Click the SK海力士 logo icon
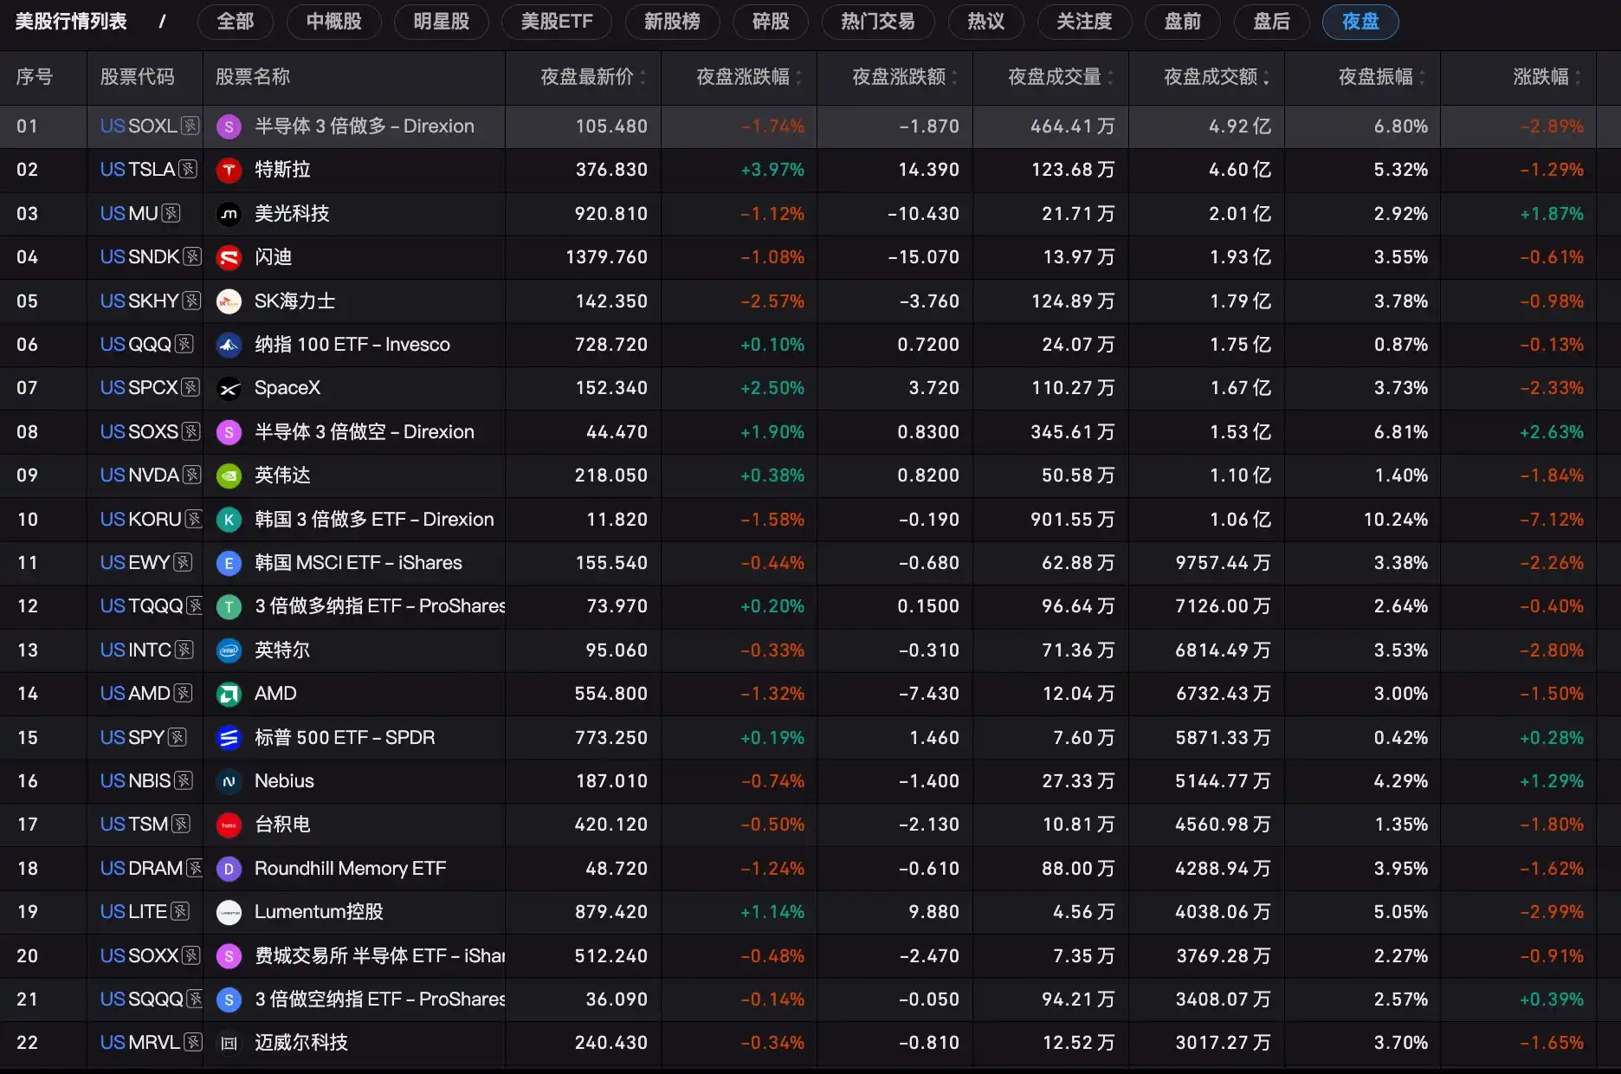Screen dimensions: 1621x1074 tap(229, 301)
